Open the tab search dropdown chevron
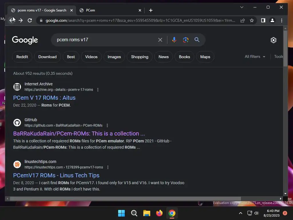This screenshot has height=220, width=293. (x=241, y=7)
